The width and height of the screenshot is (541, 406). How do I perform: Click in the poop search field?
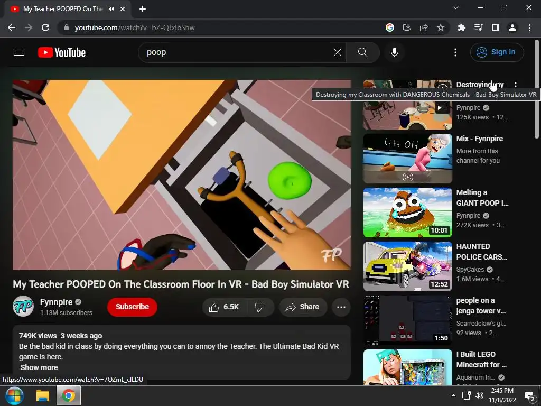click(x=238, y=52)
